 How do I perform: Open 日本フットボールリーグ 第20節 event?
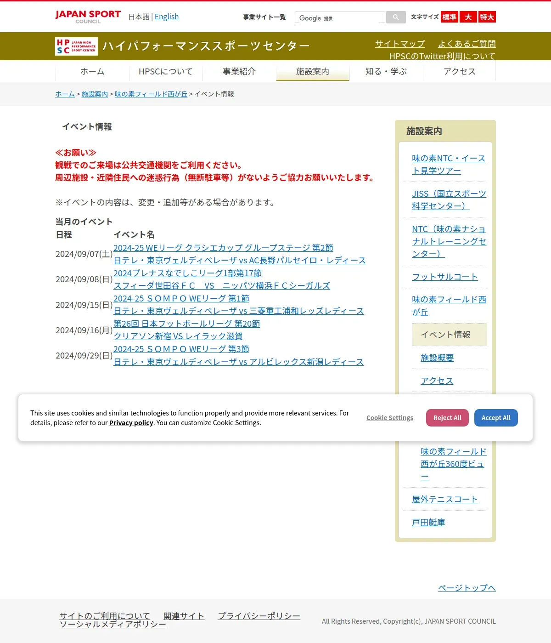coord(186,324)
